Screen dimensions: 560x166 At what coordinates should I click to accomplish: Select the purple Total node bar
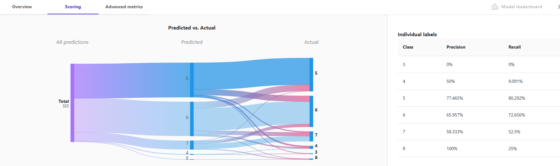[x=72, y=103]
